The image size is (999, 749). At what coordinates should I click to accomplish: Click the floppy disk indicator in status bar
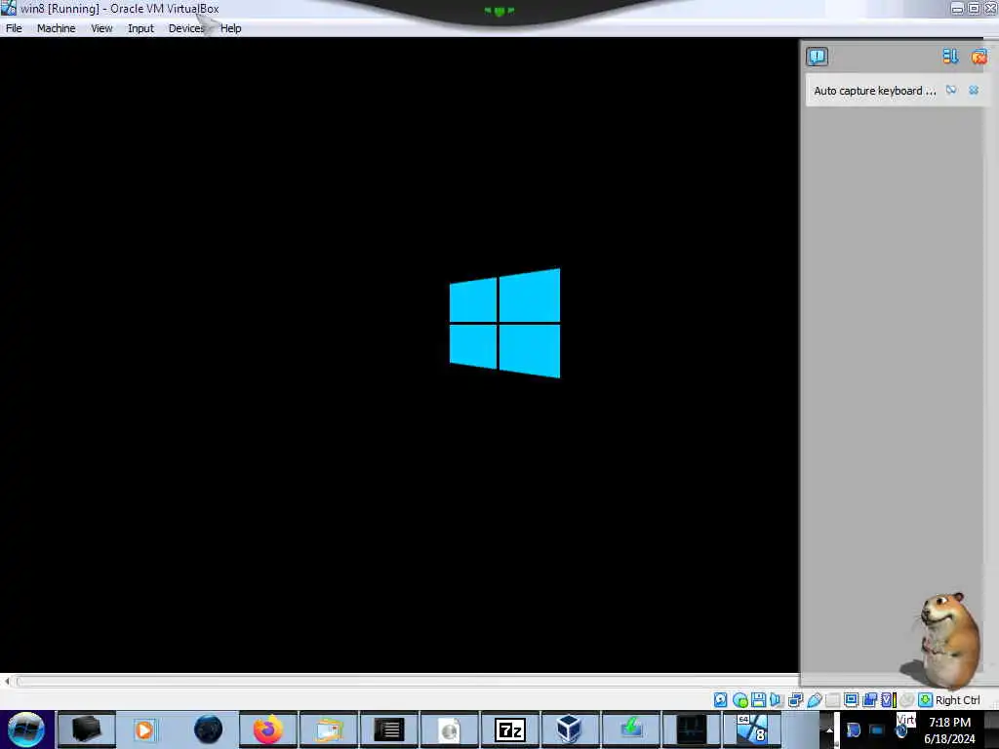(758, 700)
